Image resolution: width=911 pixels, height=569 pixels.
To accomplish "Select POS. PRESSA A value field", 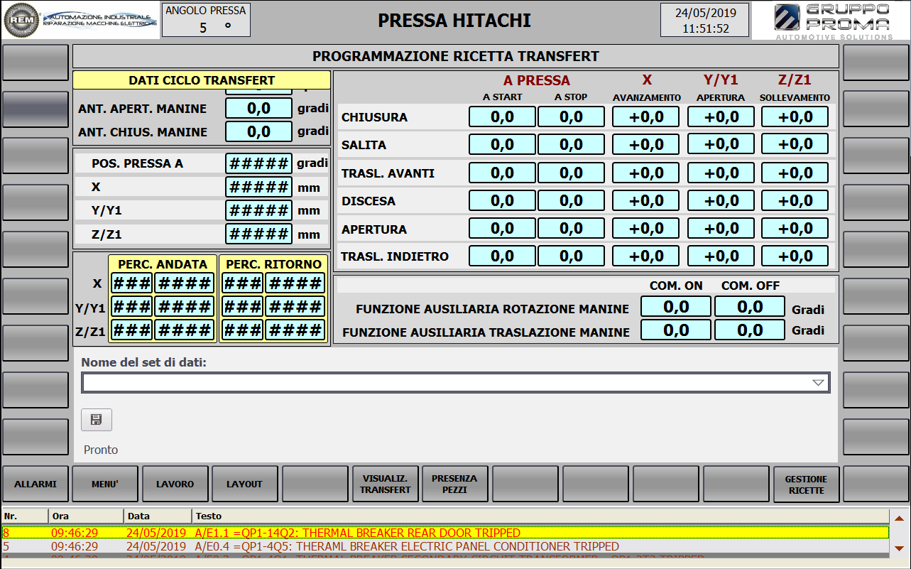I will pos(259,163).
